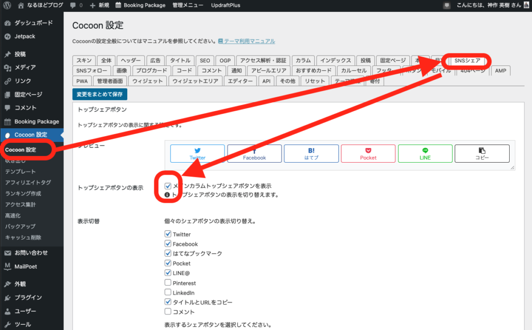
Task: Open the SNSフォロー tab
Action: pos(91,71)
